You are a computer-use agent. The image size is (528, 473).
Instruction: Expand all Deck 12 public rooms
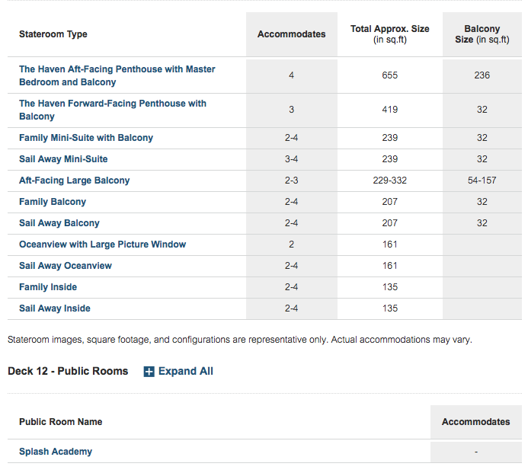pos(178,372)
